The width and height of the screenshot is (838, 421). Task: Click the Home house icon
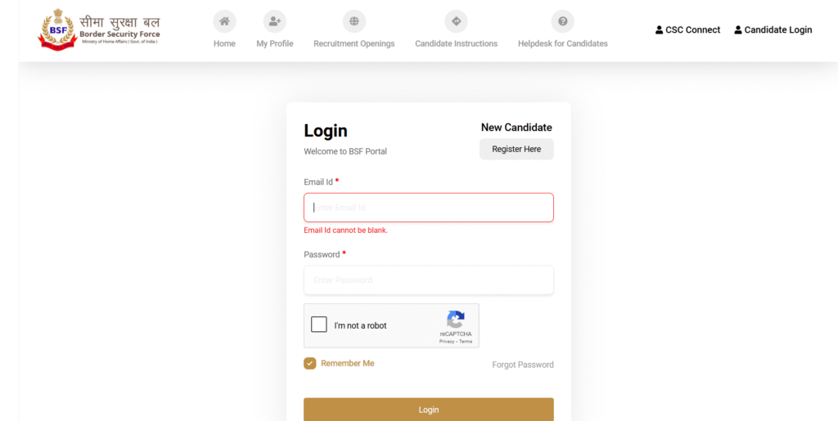tap(224, 21)
